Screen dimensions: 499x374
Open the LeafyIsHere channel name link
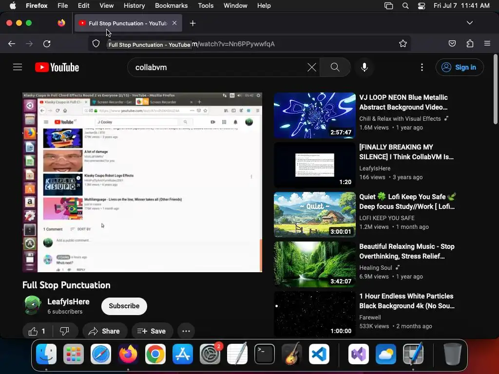68,301
